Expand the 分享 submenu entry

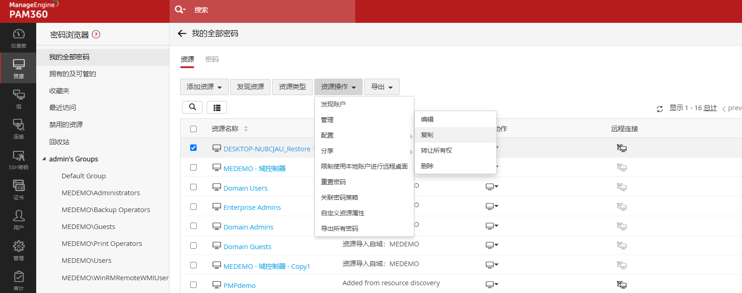coord(364,151)
